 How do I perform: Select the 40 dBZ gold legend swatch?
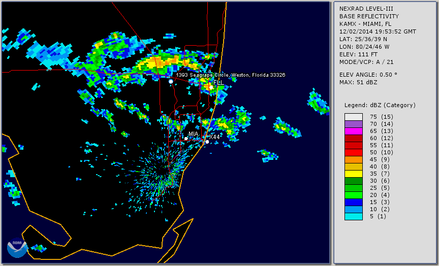(x=354, y=167)
